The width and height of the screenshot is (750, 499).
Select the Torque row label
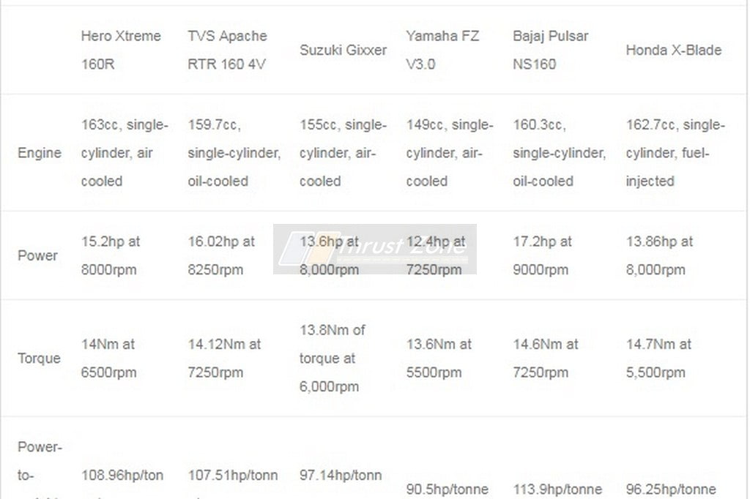click(x=39, y=358)
